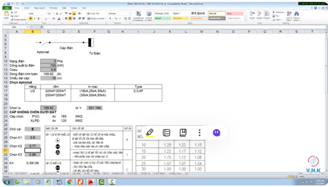
Task: Select the Format Painter tool
Action: (x=19, y=20)
